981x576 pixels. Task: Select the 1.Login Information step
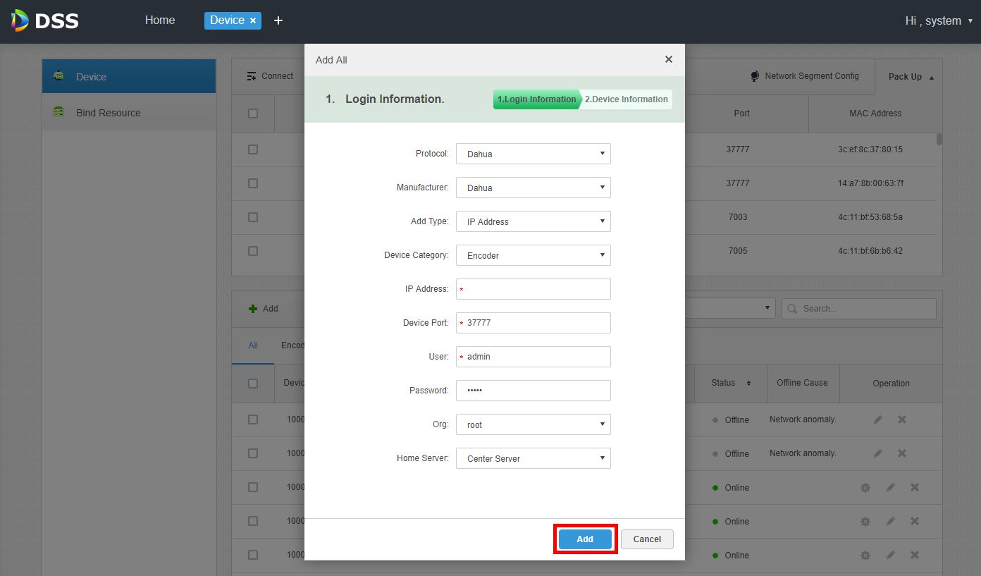pos(536,99)
